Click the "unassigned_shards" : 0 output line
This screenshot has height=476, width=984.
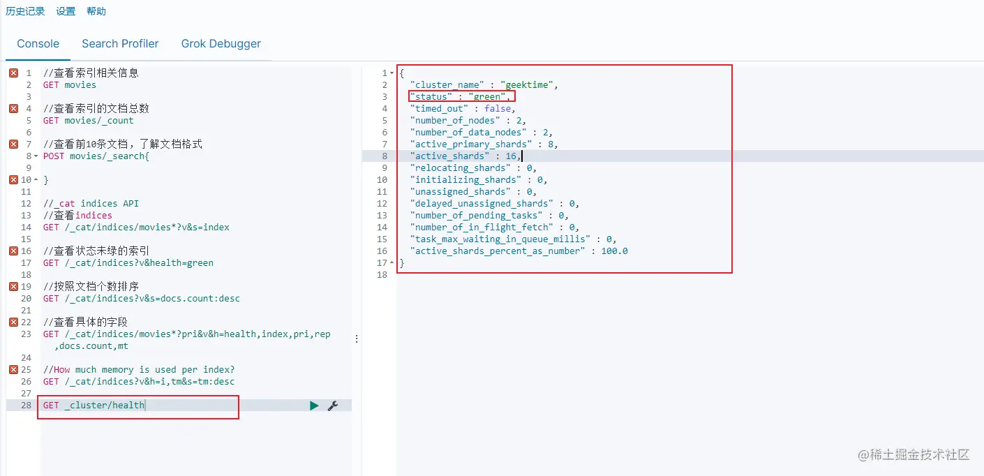click(474, 192)
